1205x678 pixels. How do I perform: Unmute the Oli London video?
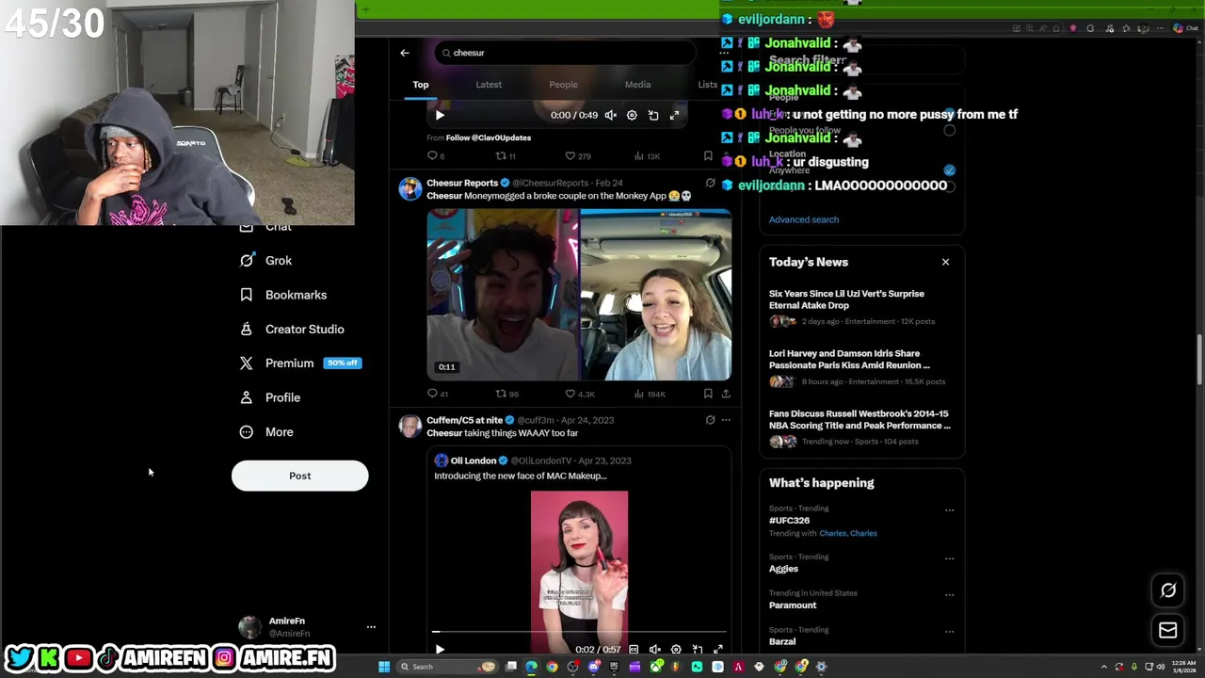tap(654, 649)
